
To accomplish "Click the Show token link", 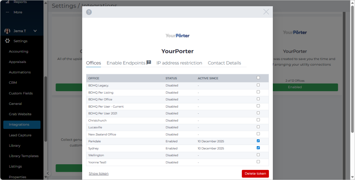I will [99, 173].
